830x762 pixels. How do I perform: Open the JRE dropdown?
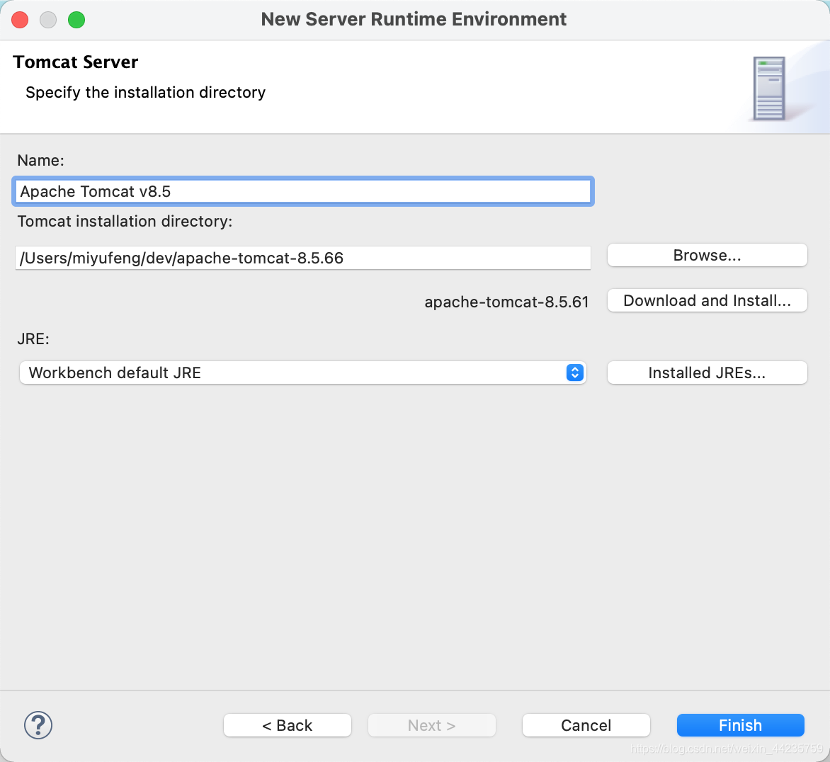coord(305,373)
